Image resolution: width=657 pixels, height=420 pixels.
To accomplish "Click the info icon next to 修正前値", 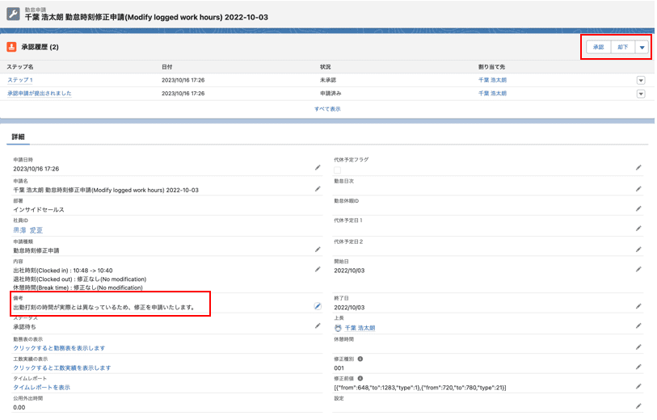I will pos(360,378).
